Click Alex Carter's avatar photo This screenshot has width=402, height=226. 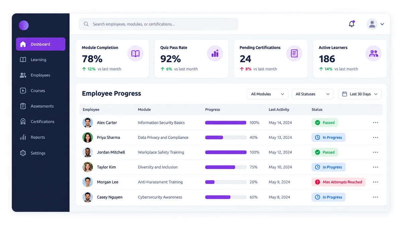[87, 123]
